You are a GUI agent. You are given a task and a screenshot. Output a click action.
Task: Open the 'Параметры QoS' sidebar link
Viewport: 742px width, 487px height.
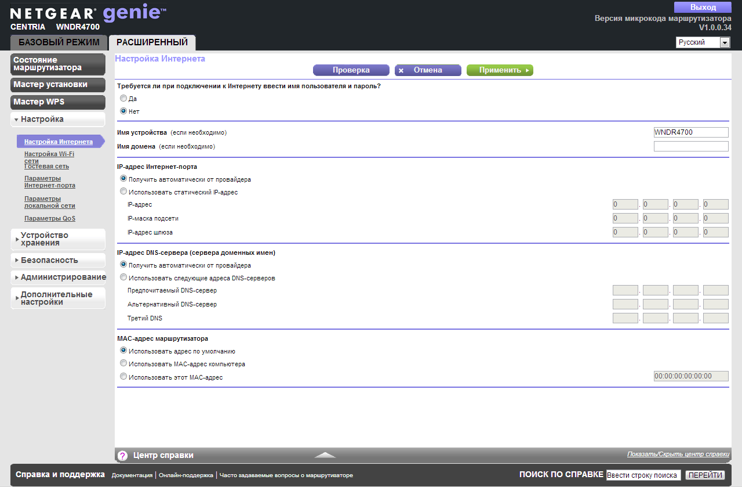50,219
